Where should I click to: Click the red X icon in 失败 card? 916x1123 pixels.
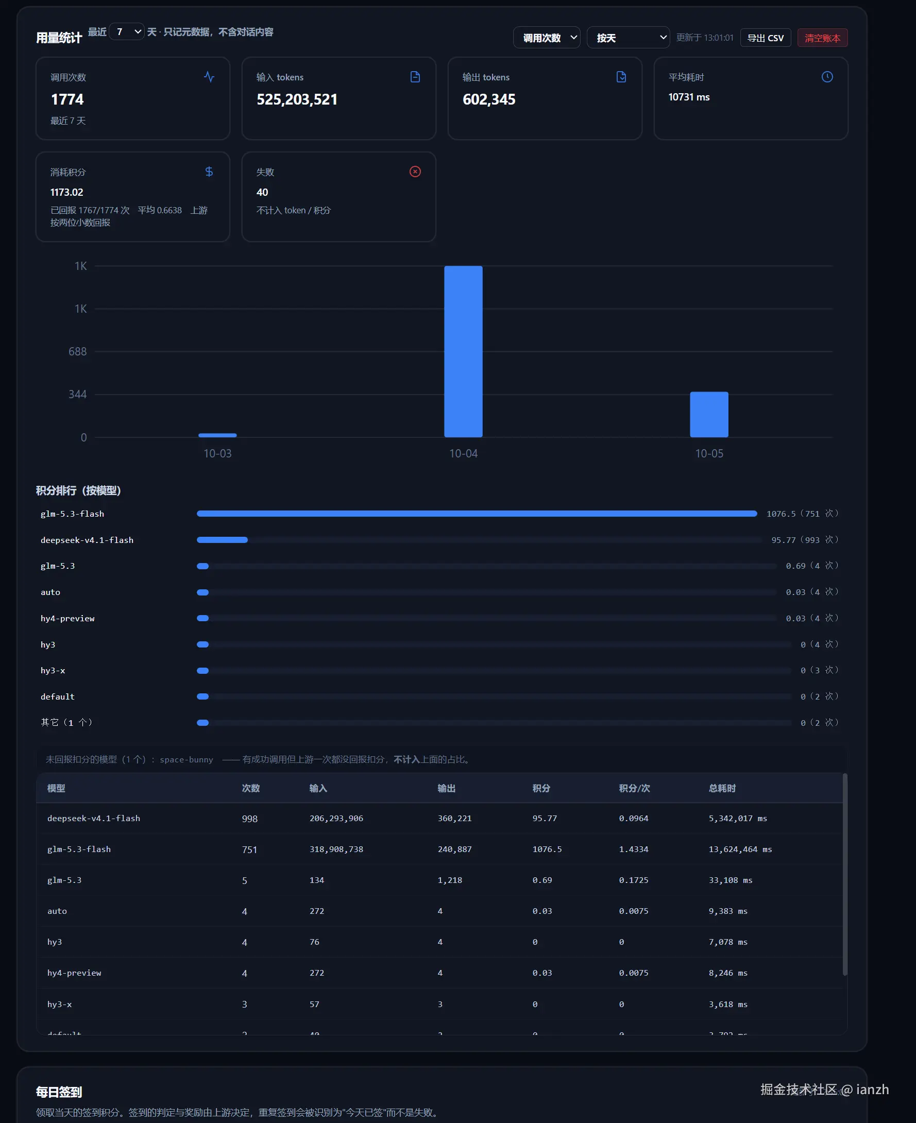[415, 172]
